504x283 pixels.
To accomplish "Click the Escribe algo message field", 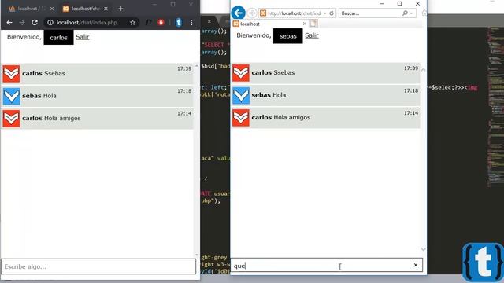I will [98, 266].
